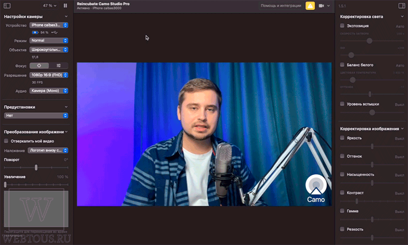Click the Camo logo overlay in the preview

(x=316, y=188)
